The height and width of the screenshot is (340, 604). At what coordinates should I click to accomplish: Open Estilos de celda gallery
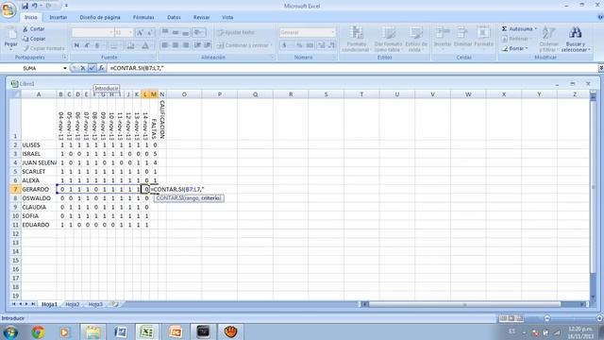coord(416,39)
